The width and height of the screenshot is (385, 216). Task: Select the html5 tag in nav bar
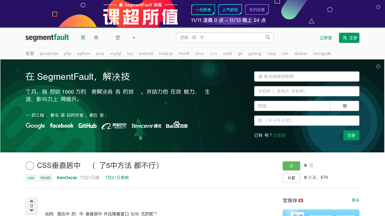(x=184, y=53)
